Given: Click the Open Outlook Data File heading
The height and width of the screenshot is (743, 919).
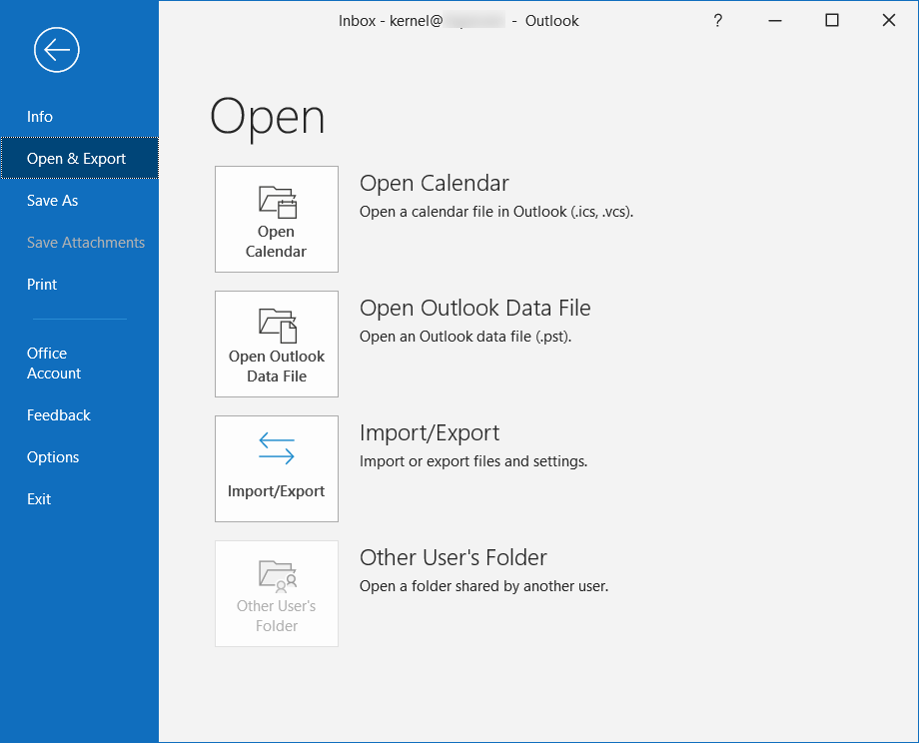Looking at the screenshot, I should [x=475, y=309].
